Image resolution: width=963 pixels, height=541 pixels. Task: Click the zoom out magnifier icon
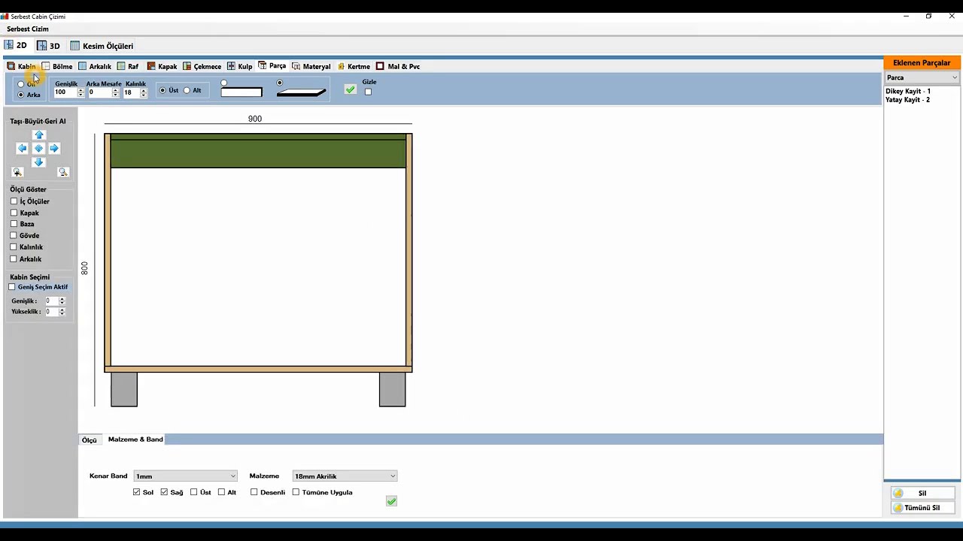(63, 172)
